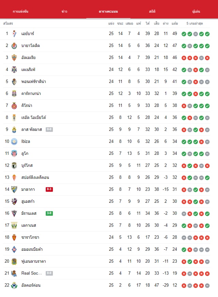Click เอย์บาร์'s latest match result indicator

point(207,34)
